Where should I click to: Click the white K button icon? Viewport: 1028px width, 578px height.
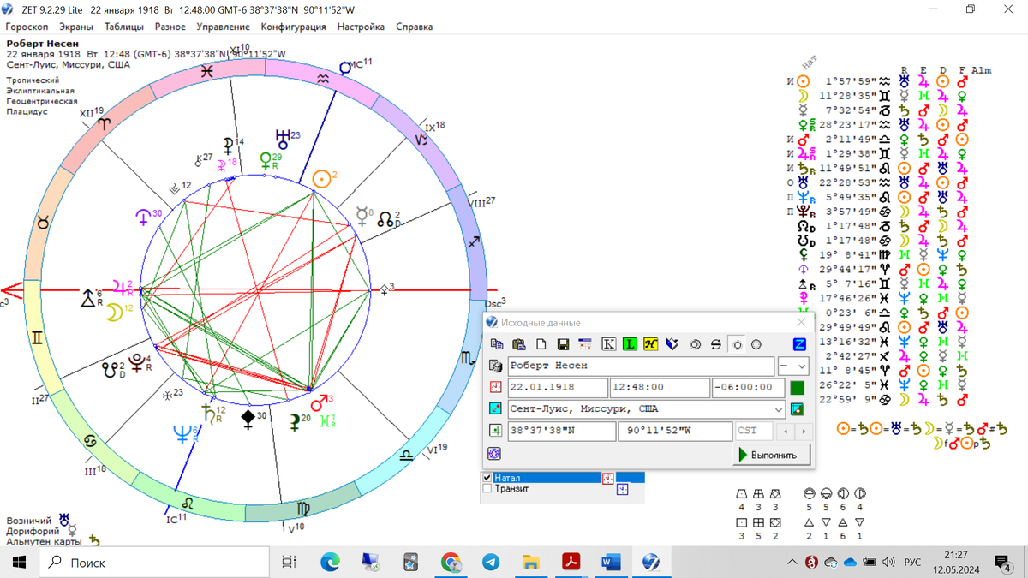(609, 344)
